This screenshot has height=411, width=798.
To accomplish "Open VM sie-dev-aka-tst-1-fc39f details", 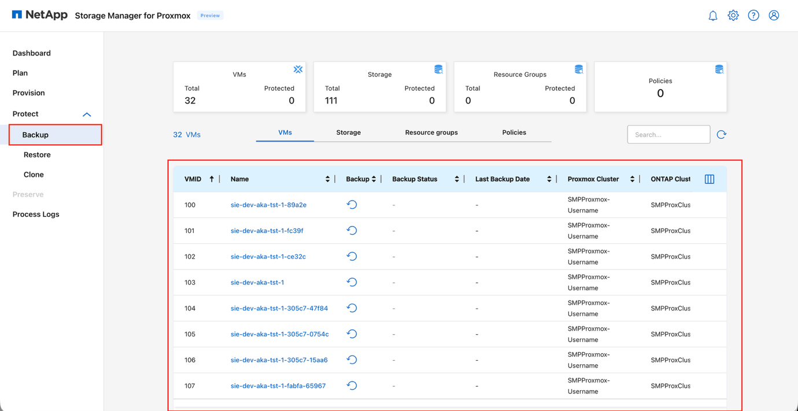I will tap(267, 230).
